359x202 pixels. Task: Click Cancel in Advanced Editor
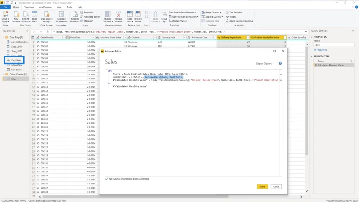(x=276, y=187)
